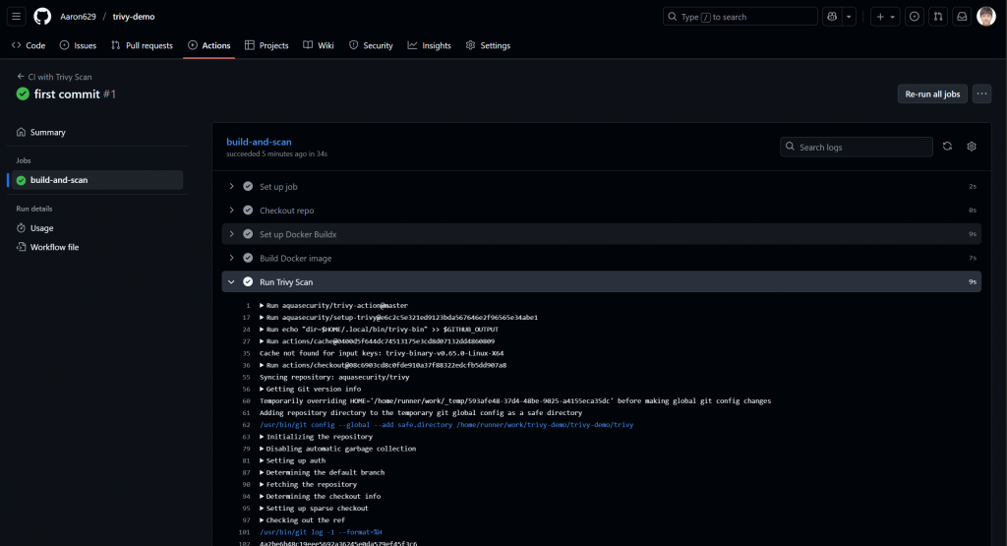Screen dimensions: 1007x546
Task: Open pull requests icon in header
Action: coord(938,17)
